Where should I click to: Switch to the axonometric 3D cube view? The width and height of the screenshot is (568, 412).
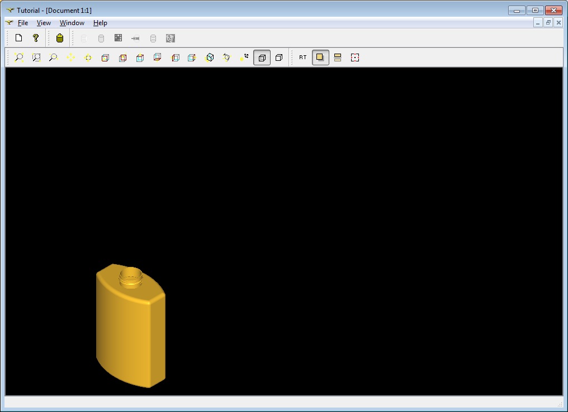point(210,58)
